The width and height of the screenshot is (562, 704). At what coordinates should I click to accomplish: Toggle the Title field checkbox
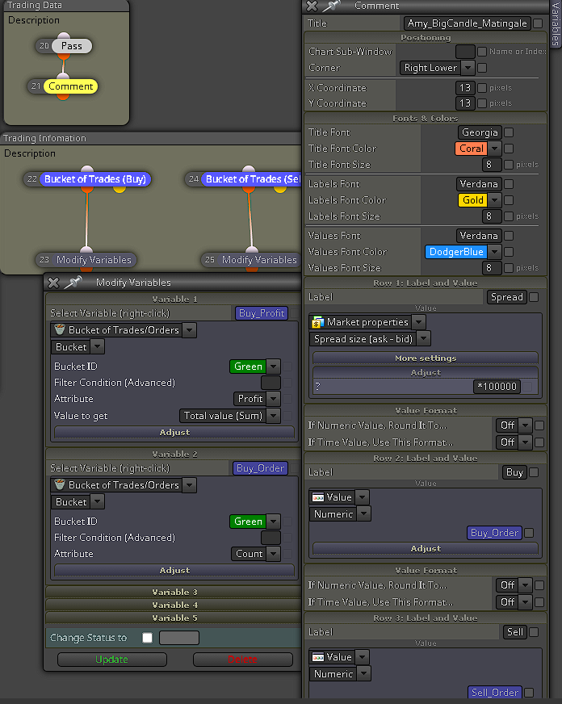[538, 23]
